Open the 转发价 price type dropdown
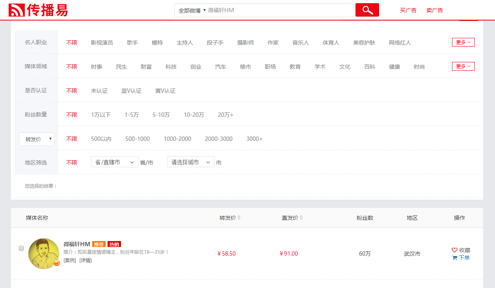The width and height of the screenshot is (495, 288). click(37, 139)
